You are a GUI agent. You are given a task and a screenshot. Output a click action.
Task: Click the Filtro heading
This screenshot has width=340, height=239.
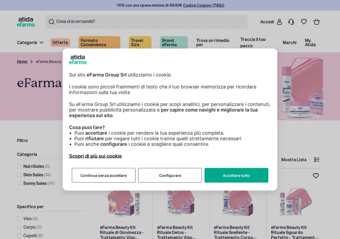22,140
